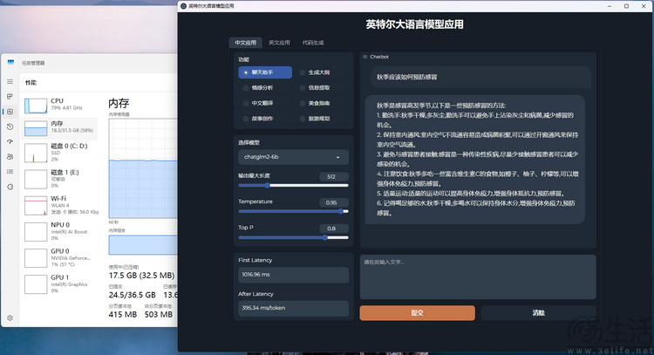Select 内存 memory entry in Task Manager
Viewport: 654px width, 355px height.
click(61, 128)
